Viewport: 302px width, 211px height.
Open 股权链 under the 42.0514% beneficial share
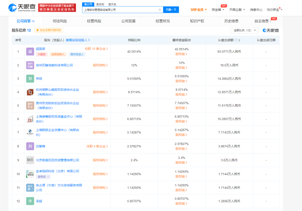pos(181,54)
